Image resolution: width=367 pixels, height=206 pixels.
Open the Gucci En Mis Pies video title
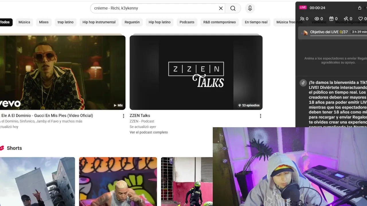click(x=47, y=116)
